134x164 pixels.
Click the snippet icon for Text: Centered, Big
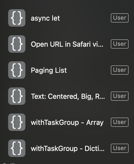pyautogui.click(x=17, y=96)
